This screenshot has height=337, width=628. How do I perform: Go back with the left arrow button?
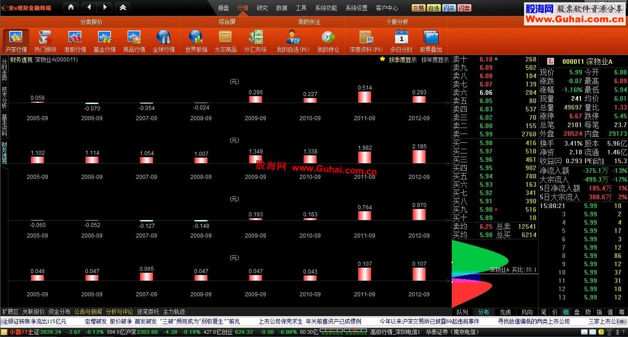(89, 7)
